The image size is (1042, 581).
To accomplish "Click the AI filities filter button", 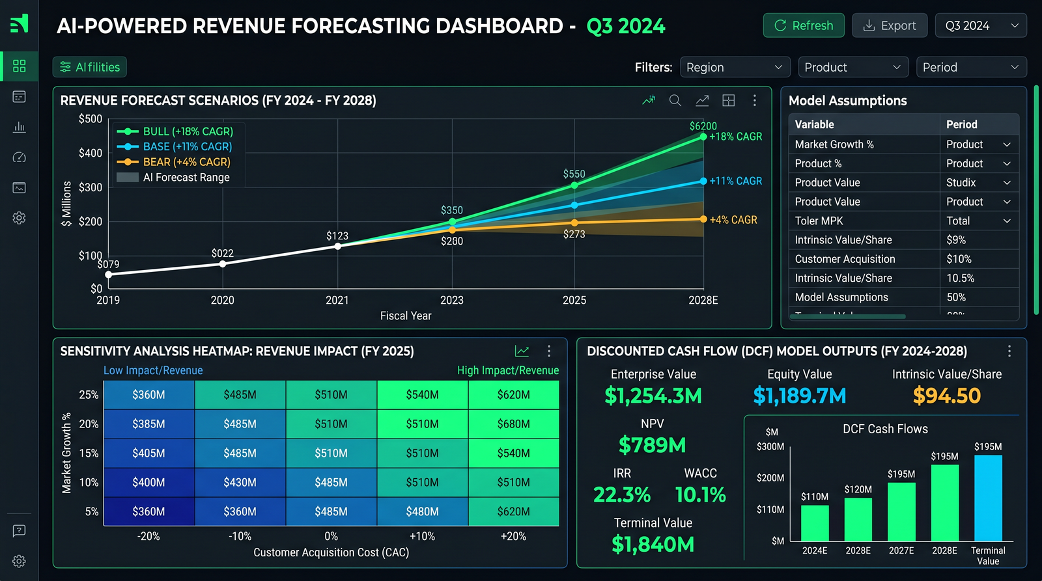I will click(90, 67).
